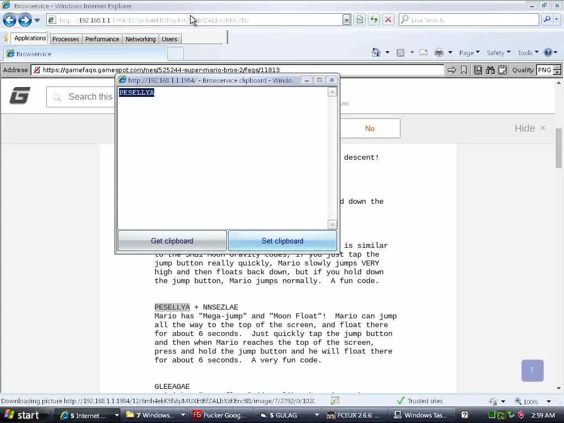Expand the zoom level dropdown arrow
The width and height of the screenshot is (564, 423).
pyautogui.click(x=549, y=402)
